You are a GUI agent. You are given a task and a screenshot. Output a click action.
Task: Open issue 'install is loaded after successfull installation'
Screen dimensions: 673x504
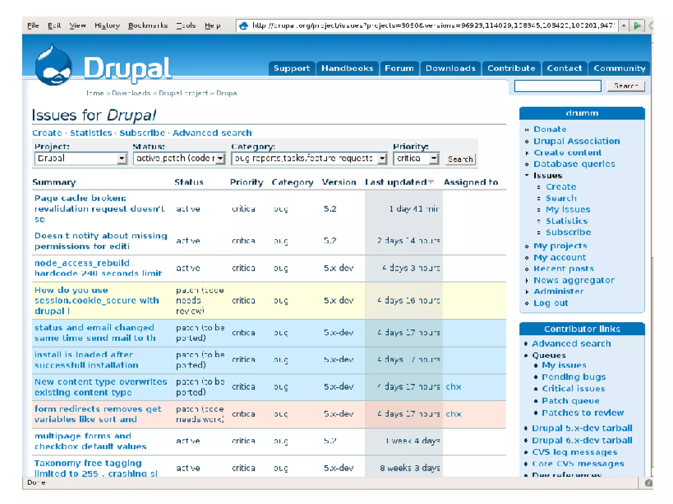(x=86, y=360)
